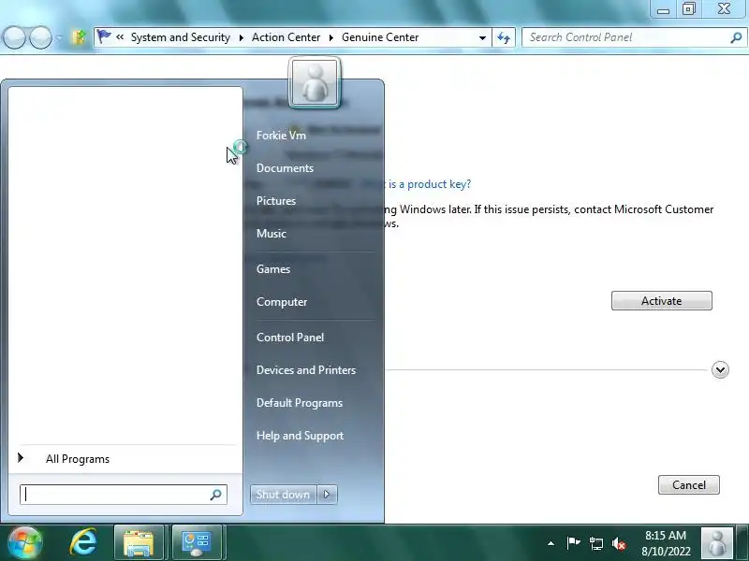
Task: Click the user account picture on Start menu
Action: (315, 82)
